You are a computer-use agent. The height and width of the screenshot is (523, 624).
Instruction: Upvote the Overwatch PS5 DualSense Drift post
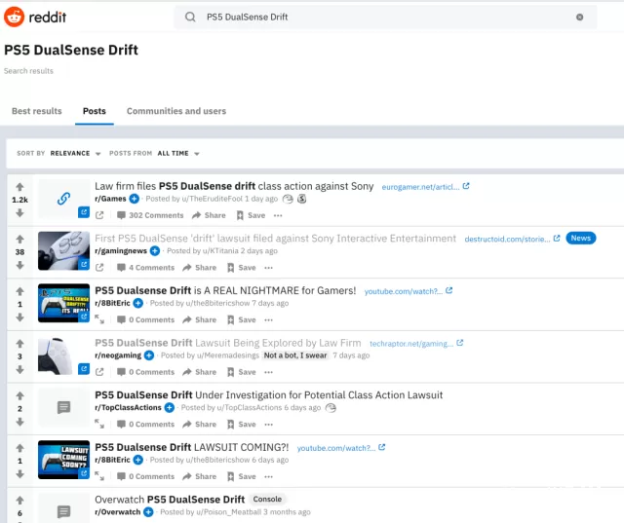(x=19, y=500)
